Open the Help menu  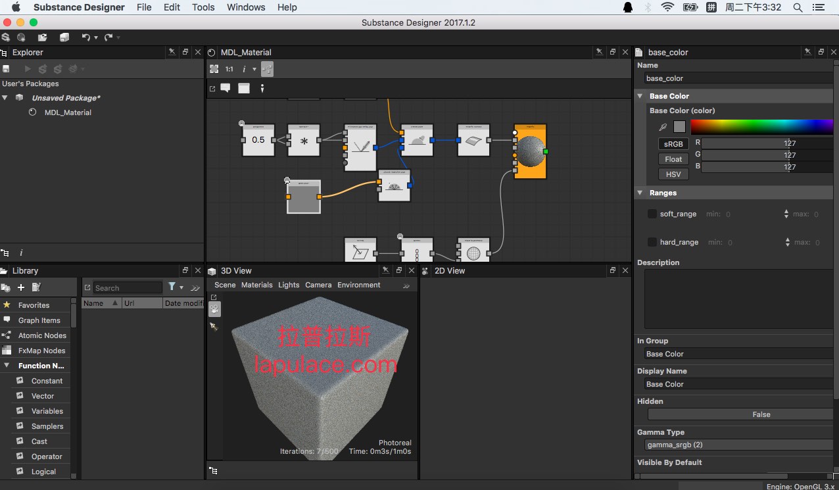(x=287, y=7)
